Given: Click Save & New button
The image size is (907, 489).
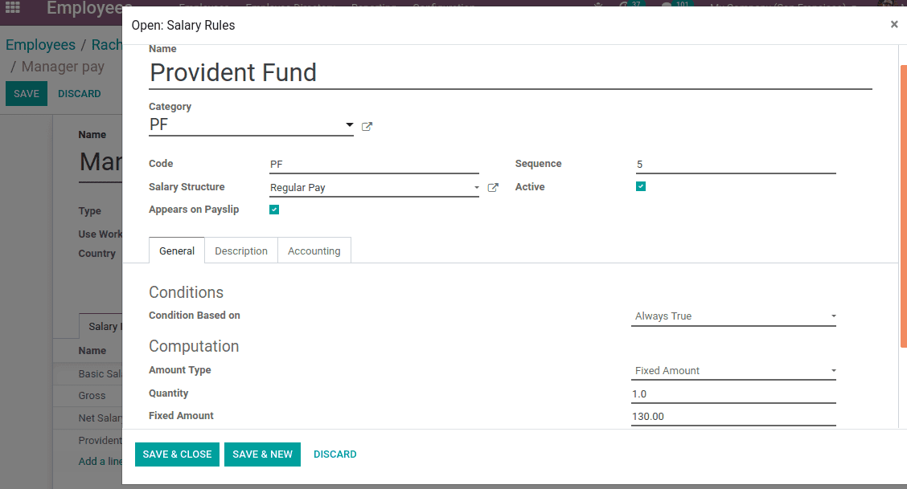Looking at the screenshot, I should coord(263,454).
